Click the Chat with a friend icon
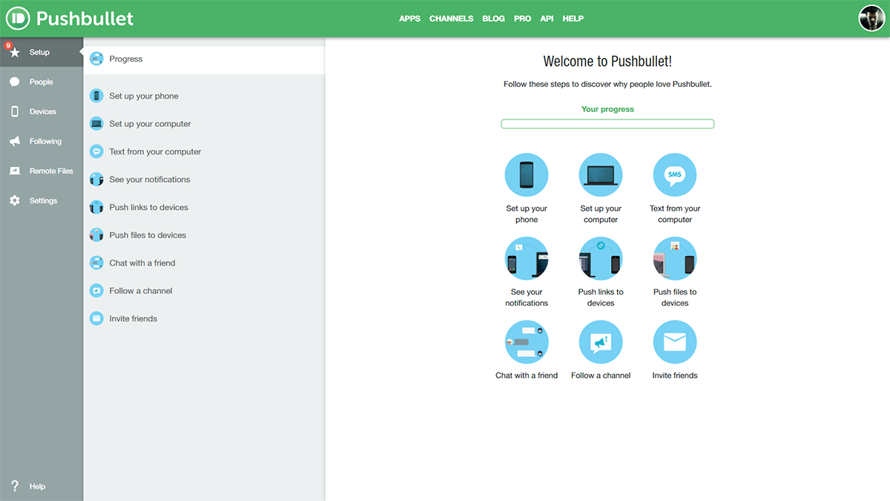This screenshot has width=890, height=501. coord(527,342)
